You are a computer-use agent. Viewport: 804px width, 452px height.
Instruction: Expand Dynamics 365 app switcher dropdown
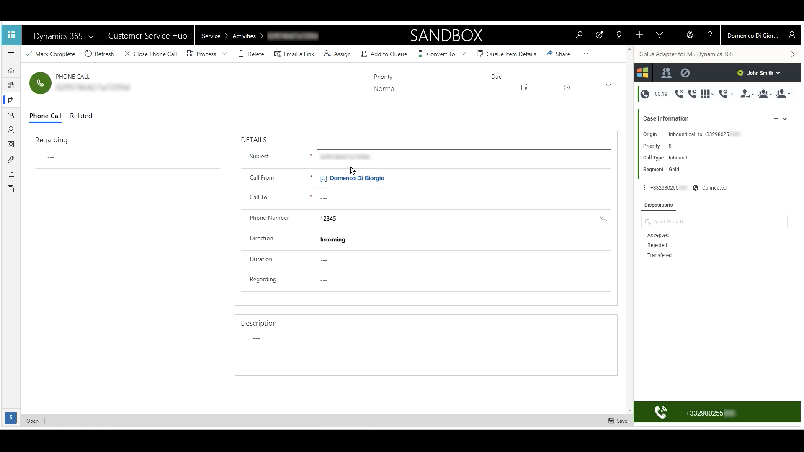click(x=91, y=36)
